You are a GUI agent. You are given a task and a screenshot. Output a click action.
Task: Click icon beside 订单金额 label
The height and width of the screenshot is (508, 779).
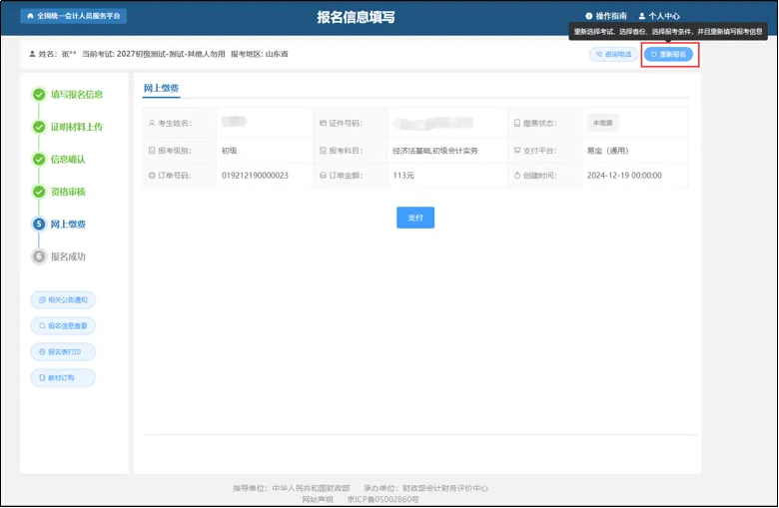pyautogui.click(x=323, y=176)
